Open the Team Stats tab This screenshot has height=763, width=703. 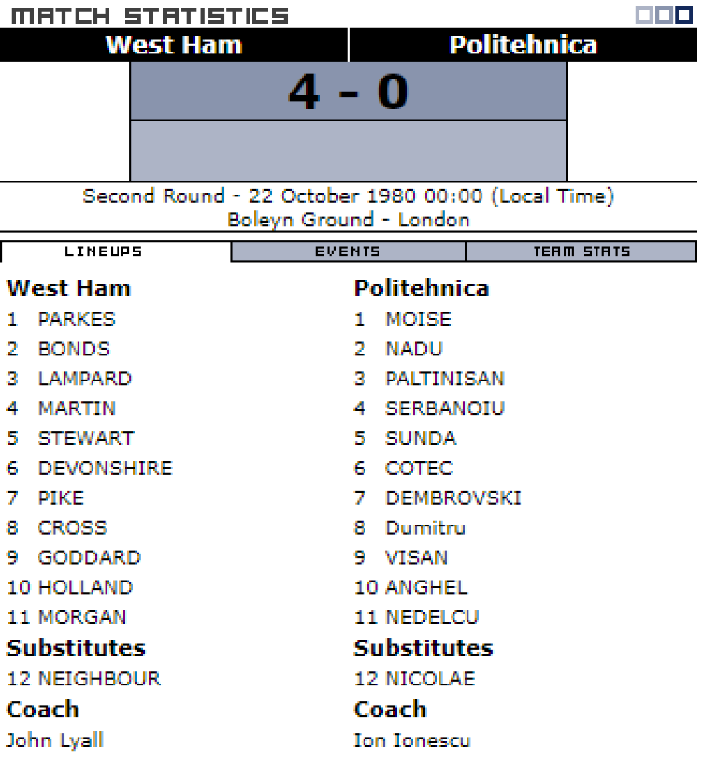581,252
